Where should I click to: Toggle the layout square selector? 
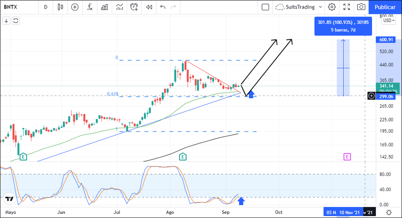[265, 7]
